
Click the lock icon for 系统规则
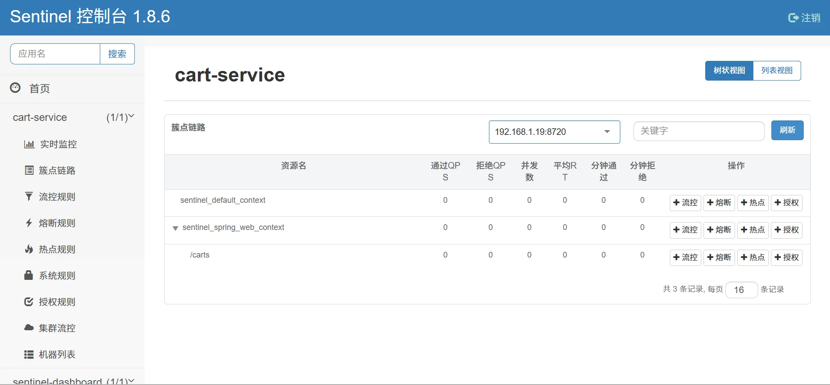click(29, 275)
